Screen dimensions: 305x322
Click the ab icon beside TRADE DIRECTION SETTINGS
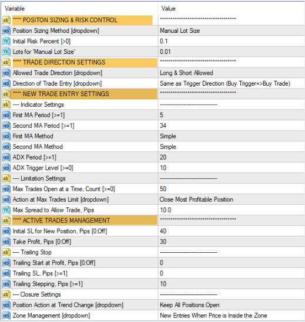click(x=6, y=62)
